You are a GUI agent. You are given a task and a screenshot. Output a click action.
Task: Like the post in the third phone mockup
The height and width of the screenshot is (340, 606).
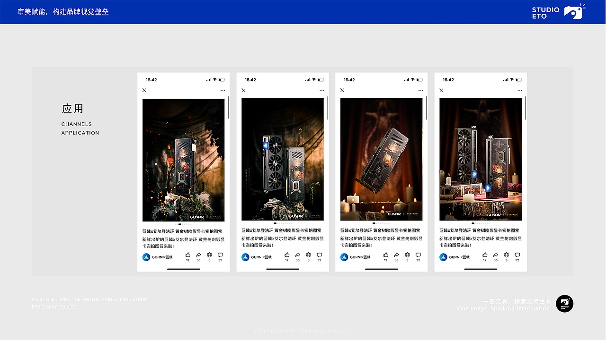click(386, 255)
